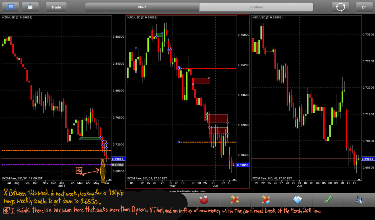Select the green rectangle zone on W1 chart
This screenshot has height=220, width=375.
tap(90, 138)
